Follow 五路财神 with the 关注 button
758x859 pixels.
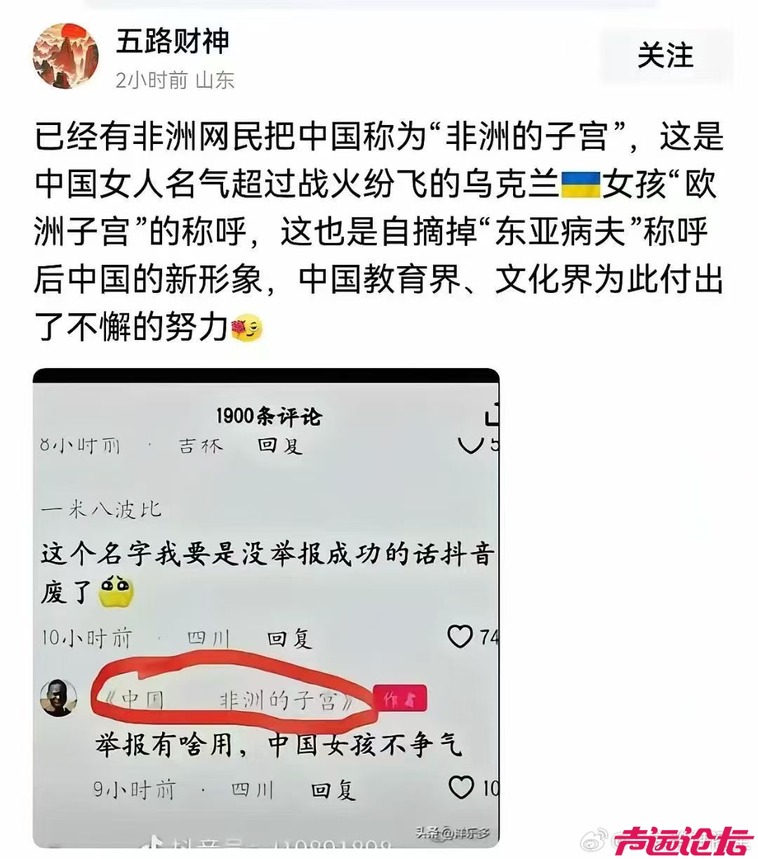coord(665,55)
